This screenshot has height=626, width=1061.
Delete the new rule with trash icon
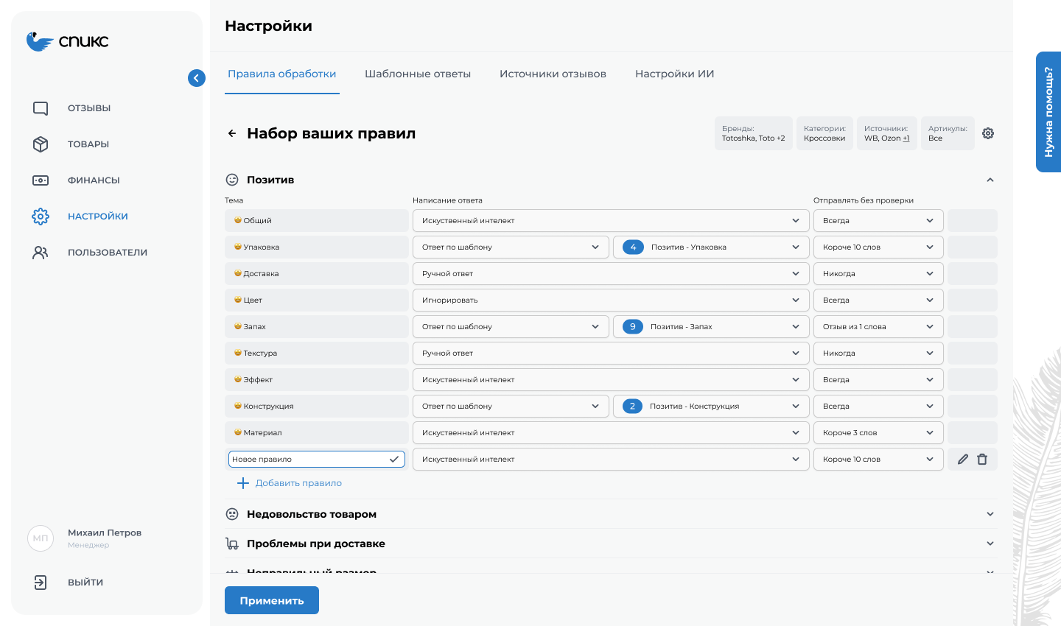point(982,459)
